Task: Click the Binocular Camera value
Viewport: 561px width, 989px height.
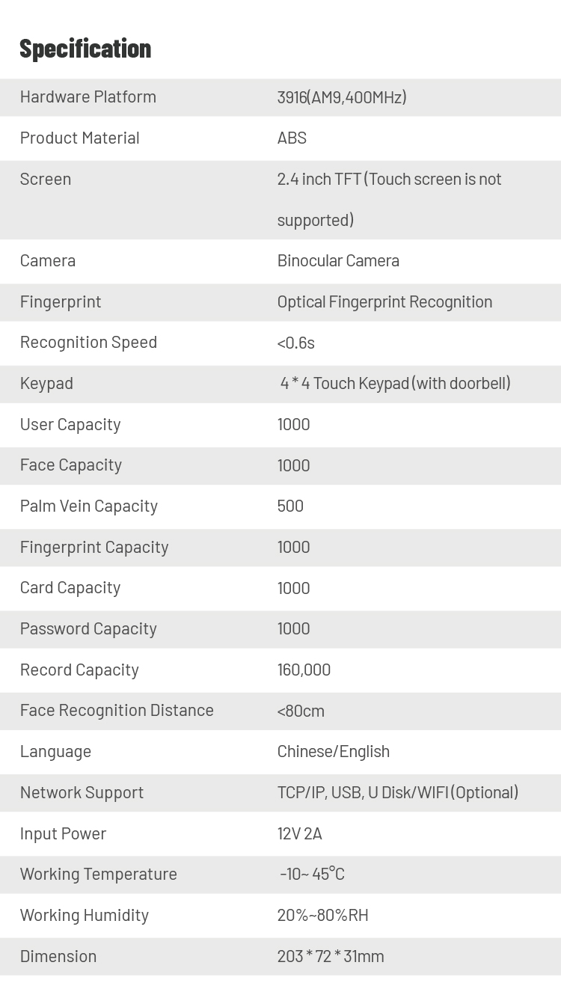Action: click(338, 260)
